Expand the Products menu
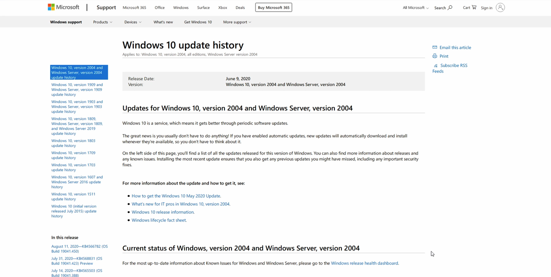This screenshot has width=551, height=277. (x=103, y=22)
